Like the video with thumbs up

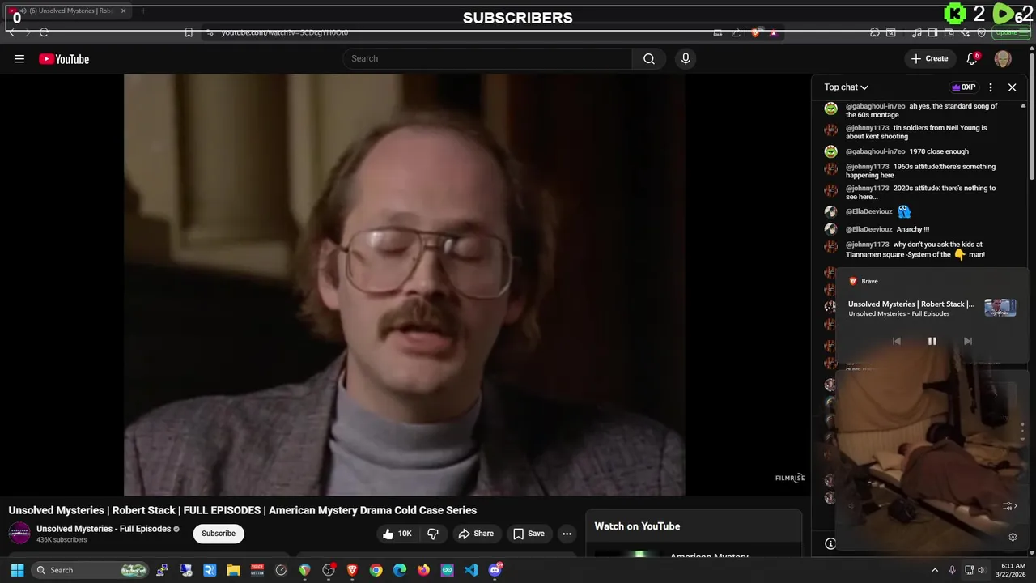(397, 534)
